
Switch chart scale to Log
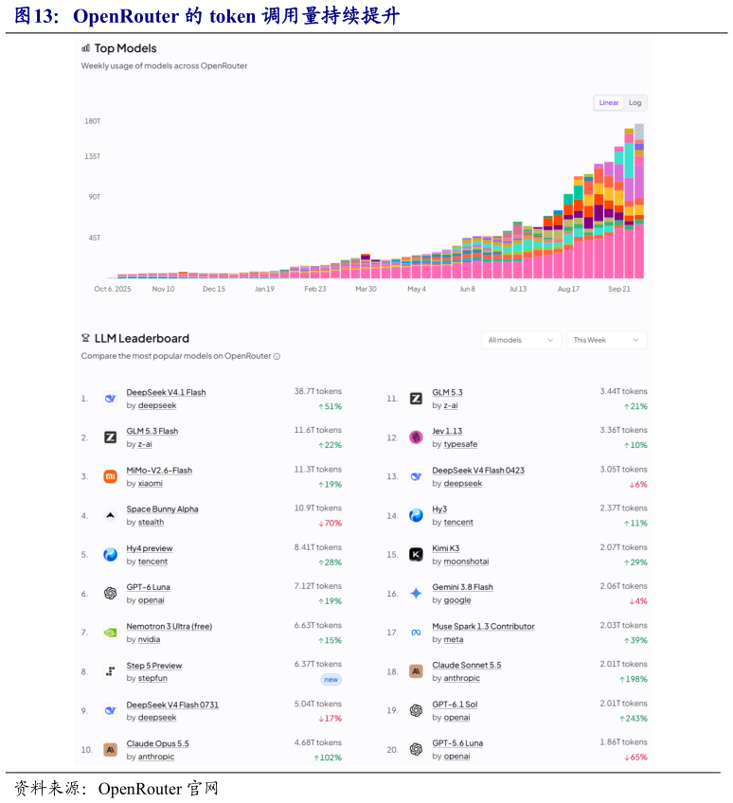point(635,102)
